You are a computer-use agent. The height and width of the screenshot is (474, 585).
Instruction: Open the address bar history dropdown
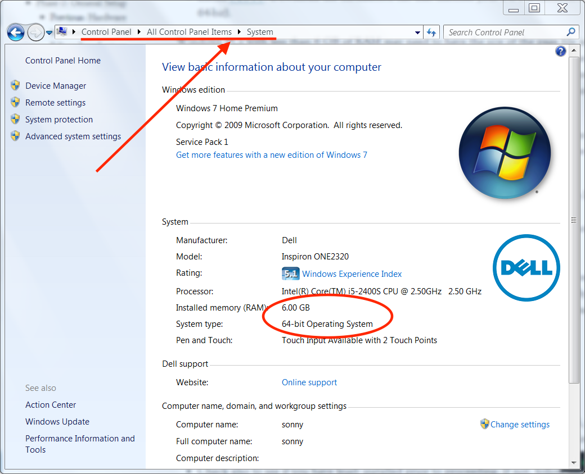pos(418,33)
